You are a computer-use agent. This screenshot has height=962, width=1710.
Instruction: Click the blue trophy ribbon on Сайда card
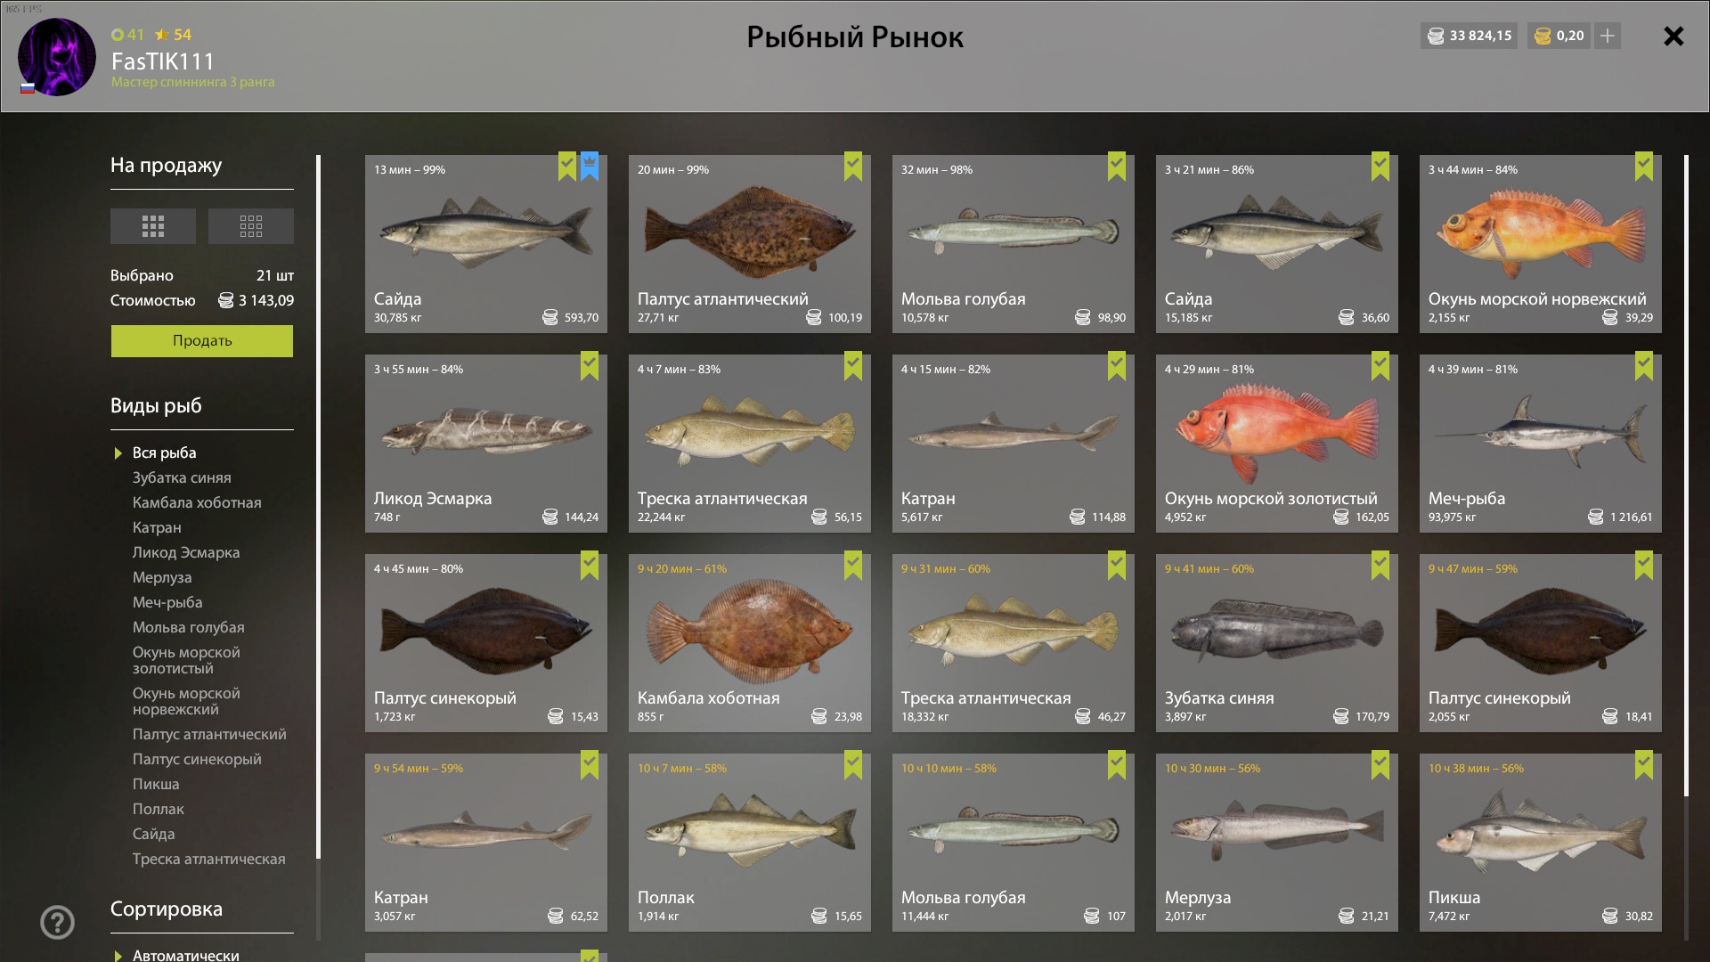pyautogui.click(x=590, y=167)
